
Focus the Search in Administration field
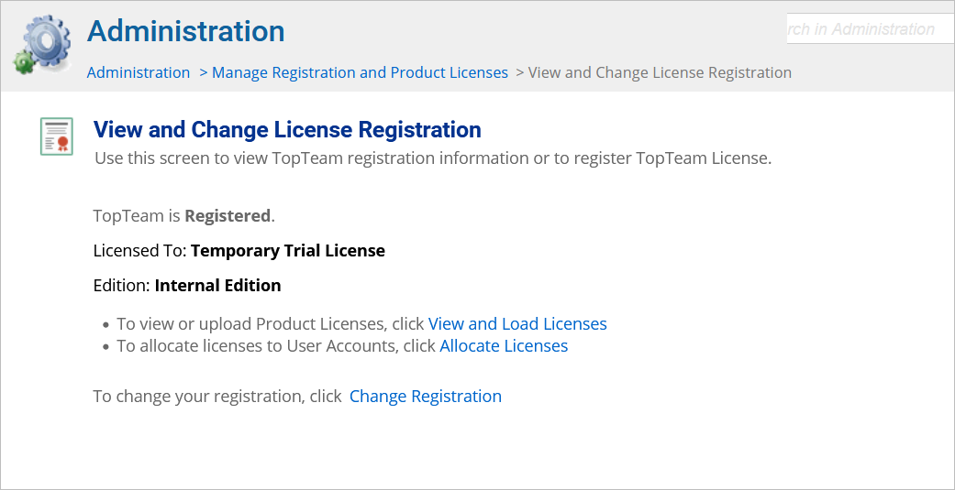point(871,28)
